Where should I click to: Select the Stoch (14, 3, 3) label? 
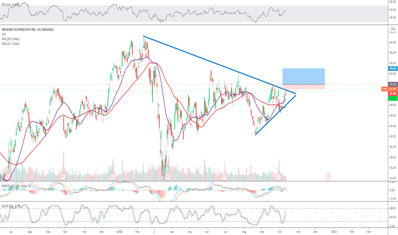(x=11, y=206)
